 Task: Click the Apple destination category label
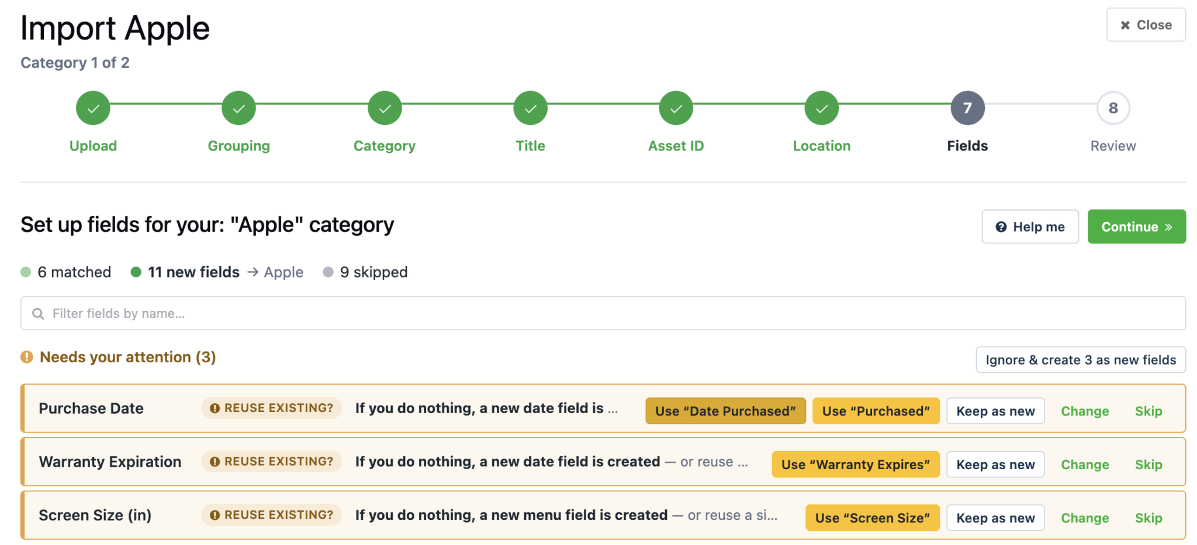pyautogui.click(x=283, y=272)
